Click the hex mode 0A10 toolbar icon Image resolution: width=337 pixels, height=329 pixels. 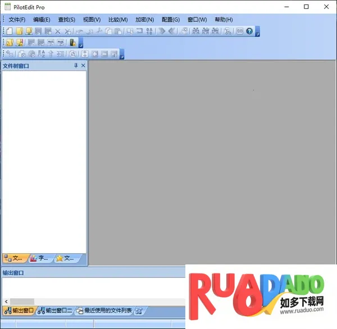pyautogui.click(x=150, y=31)
